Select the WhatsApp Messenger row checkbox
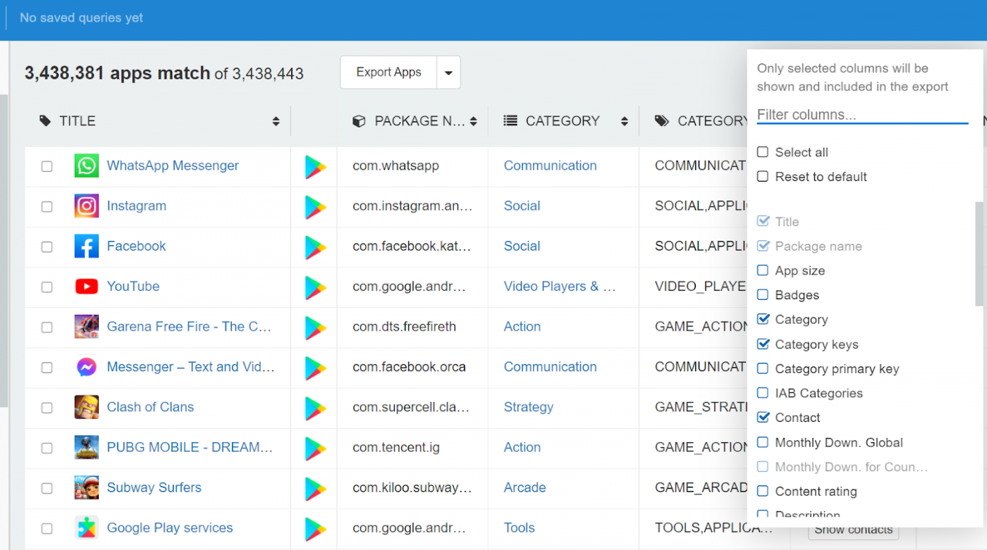987x550 pixels. 47,167
